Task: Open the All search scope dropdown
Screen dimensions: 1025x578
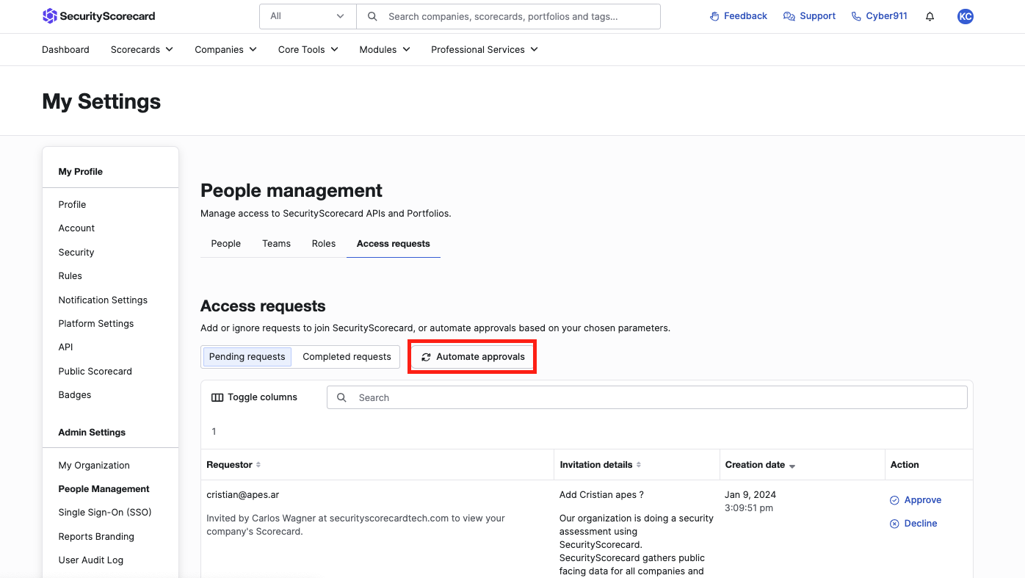Action: (308, 16)
